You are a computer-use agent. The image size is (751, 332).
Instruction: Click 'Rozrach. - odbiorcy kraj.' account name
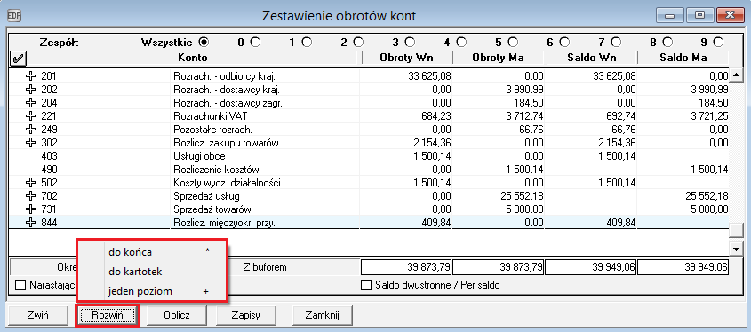point(225,76)
